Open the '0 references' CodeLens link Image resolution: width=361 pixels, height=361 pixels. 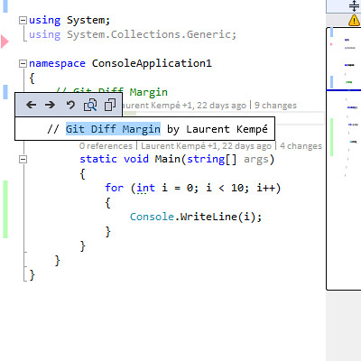(106, 146)
